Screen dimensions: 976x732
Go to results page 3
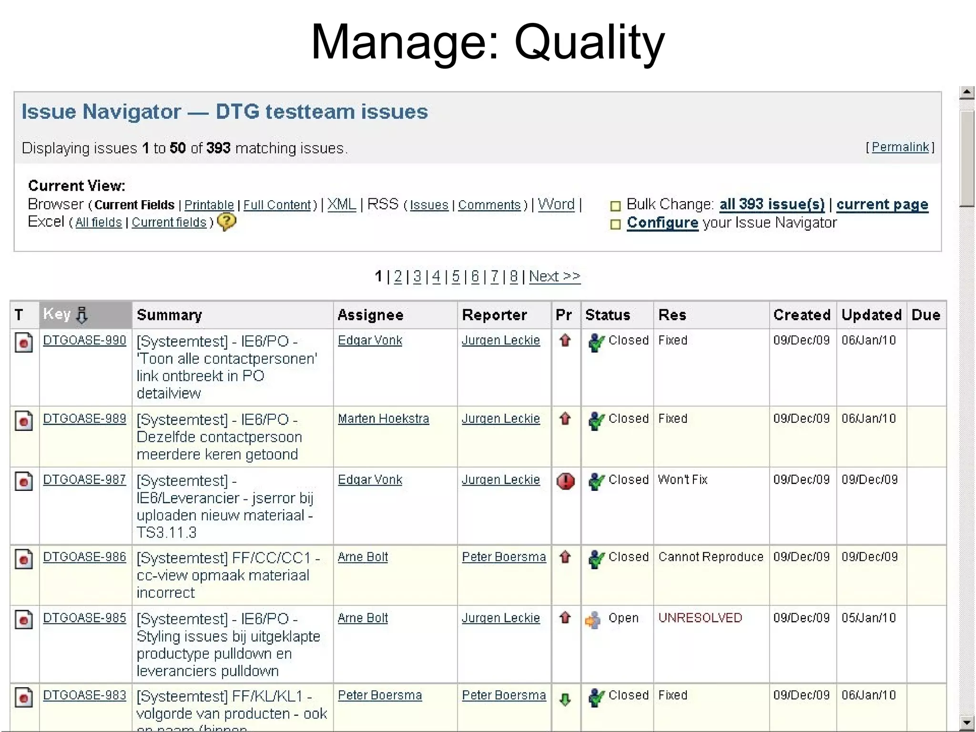tap(417, 276)
